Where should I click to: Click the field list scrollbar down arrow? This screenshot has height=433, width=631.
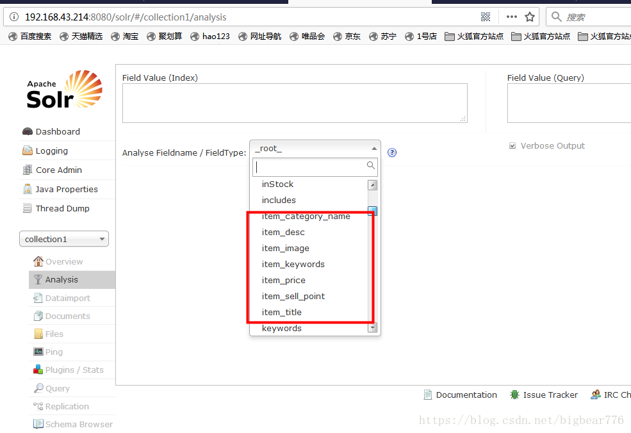tap(373, 328)
